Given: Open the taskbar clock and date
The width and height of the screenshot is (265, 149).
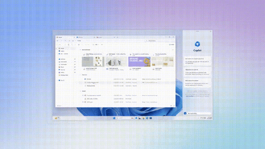Looking at the screenshot, I should 210,118.
